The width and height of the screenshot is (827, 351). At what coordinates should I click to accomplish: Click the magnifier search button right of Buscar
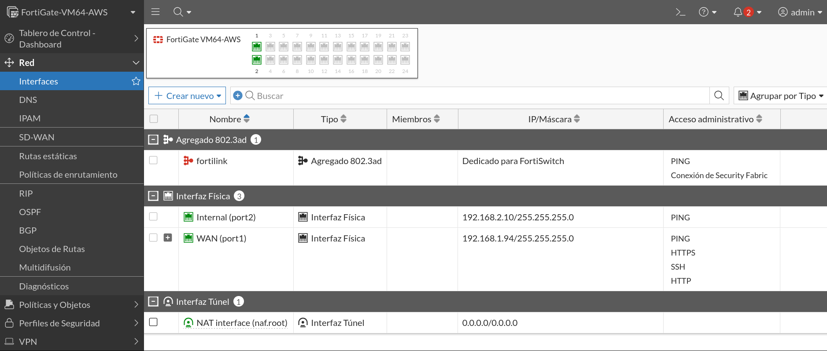[719, 95]
